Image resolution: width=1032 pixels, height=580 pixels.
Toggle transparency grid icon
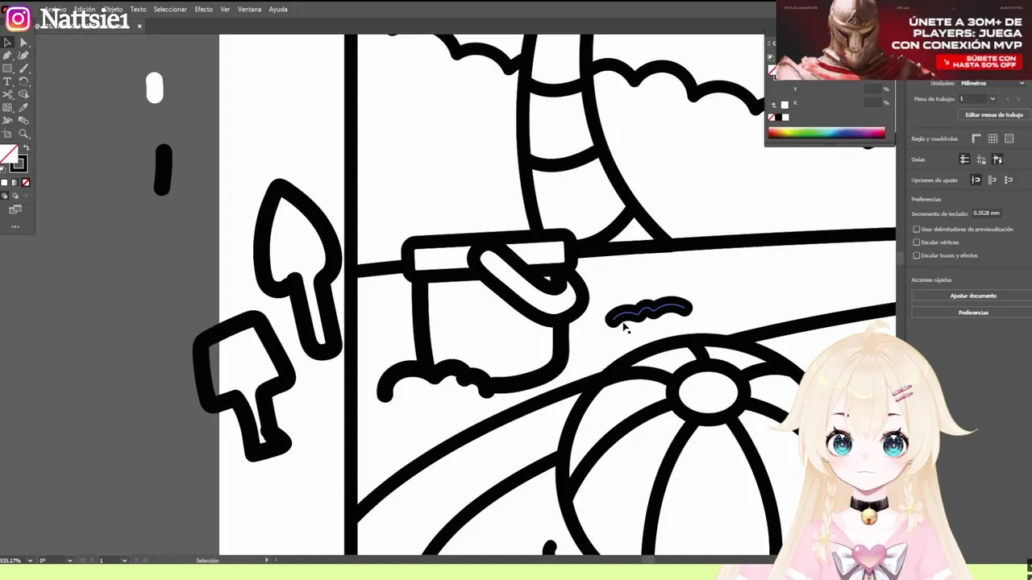pyautogui.click(x=1009, y=139)
